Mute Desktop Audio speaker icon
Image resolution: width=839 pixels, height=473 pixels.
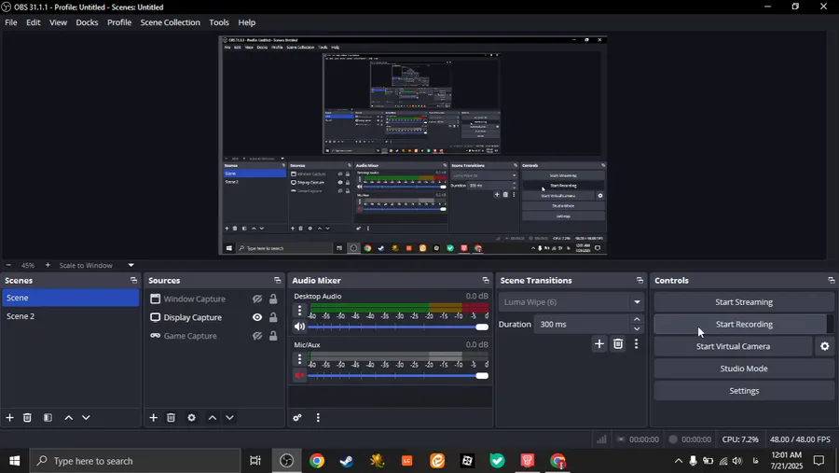pos(299,327)
